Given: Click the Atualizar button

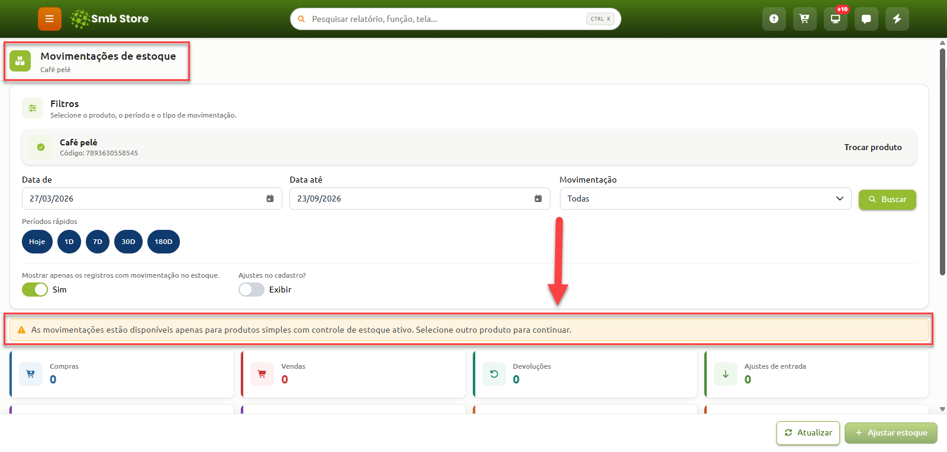Looking at the screenshot, I should coord(808,433).
